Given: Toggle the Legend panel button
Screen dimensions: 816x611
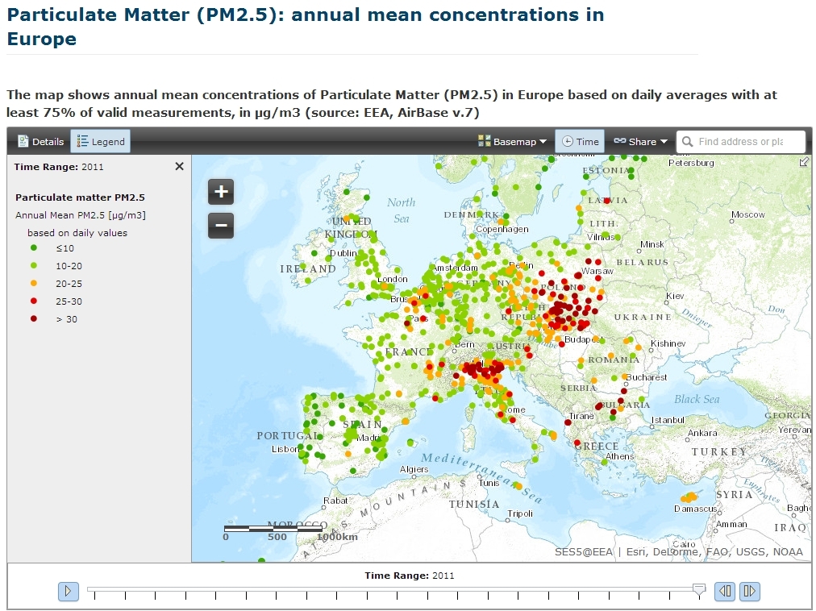Looking at the screenshot, I should (100, 142).
